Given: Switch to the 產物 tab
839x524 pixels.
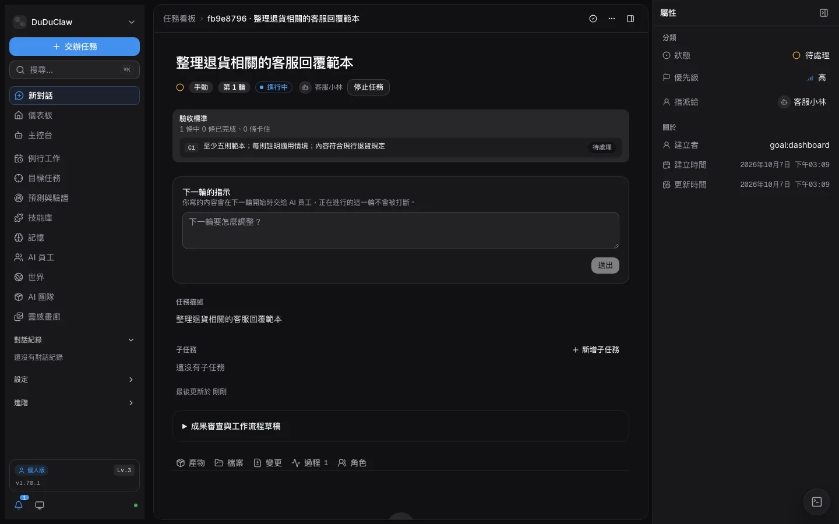Looking at the screenshot, I should pos(191,463).
